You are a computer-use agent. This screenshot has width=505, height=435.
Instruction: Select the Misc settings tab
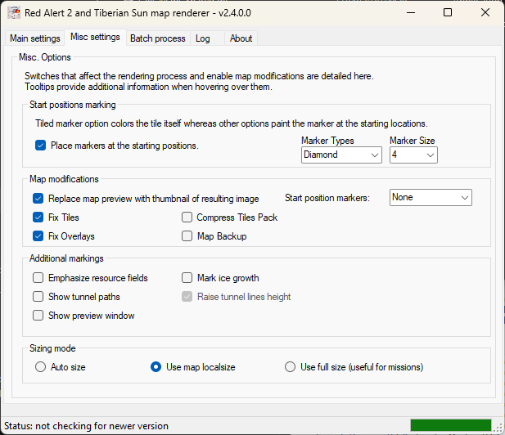point(95,37)
